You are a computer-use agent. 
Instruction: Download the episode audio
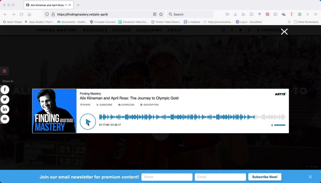[x=126, y=105]
